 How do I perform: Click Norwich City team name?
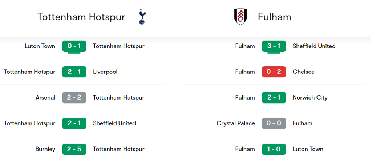[x=310, y=97]
